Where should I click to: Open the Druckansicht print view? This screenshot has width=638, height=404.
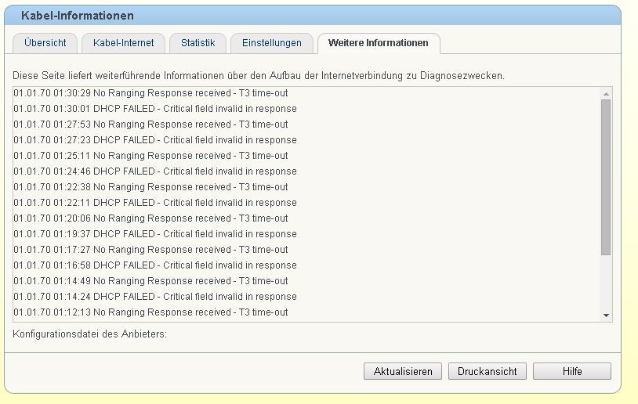487,371
